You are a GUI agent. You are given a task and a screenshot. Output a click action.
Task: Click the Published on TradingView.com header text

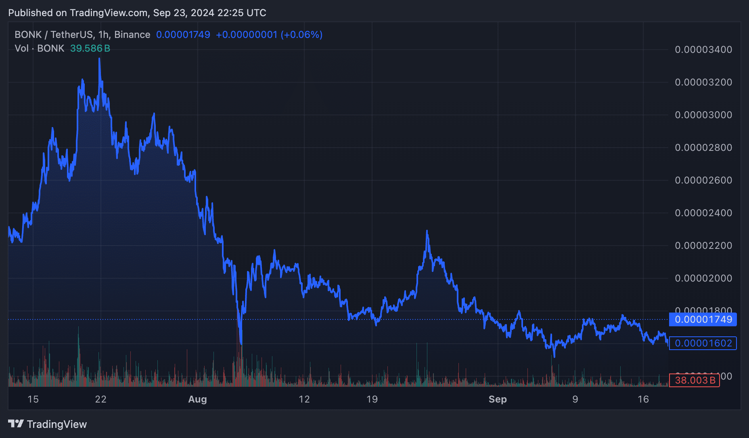pyautogui.click(x=137, y=13)
